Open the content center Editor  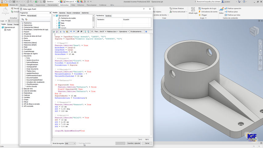click(x=221, y=10)
